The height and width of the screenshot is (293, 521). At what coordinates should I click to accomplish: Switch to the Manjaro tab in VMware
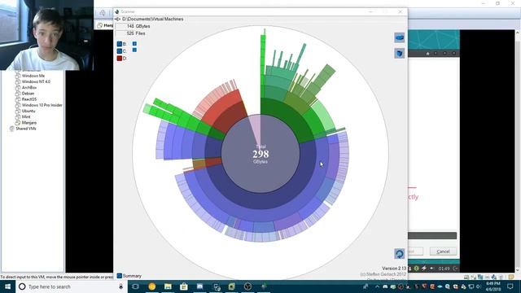pyautogui.click(x=105, y=25)
